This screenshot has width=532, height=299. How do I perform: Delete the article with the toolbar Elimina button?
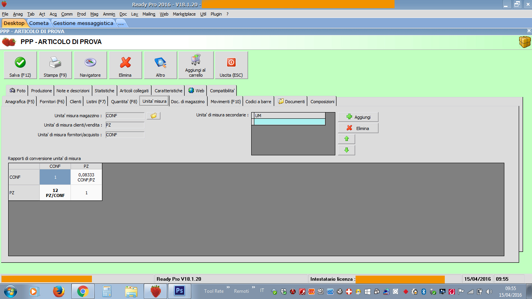coord(125,65)
